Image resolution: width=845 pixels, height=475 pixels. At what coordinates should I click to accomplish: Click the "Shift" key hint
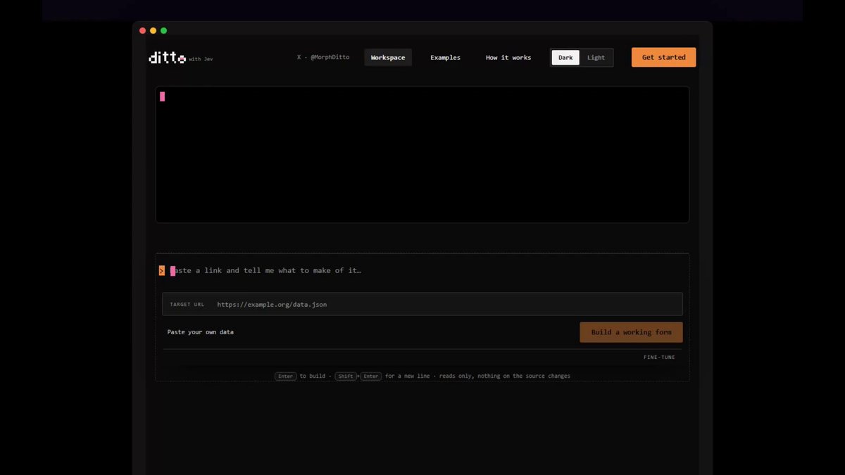point(345,376)
